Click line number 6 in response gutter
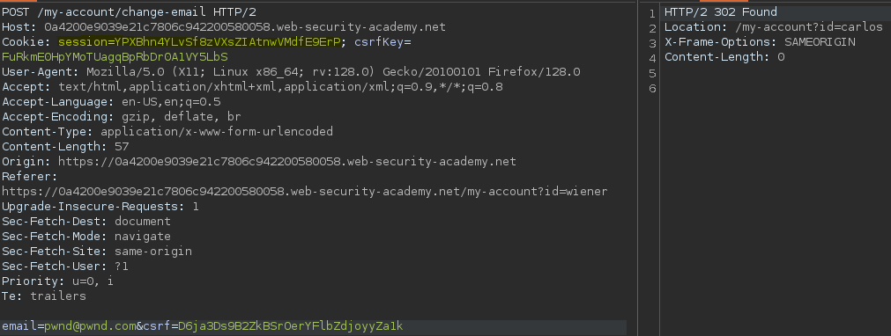Screen dimensions: 891x336 (x=652, y=88)
